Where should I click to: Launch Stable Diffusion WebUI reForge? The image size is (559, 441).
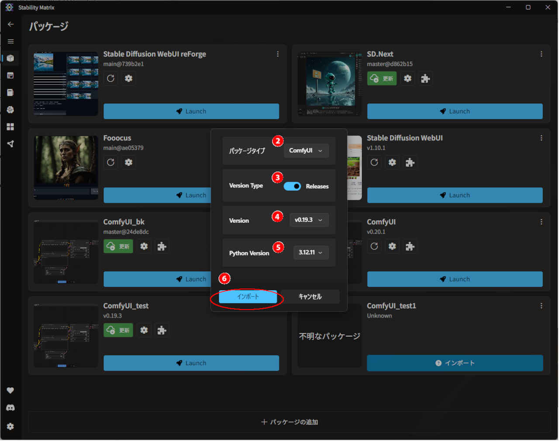[x=191, y=111]
